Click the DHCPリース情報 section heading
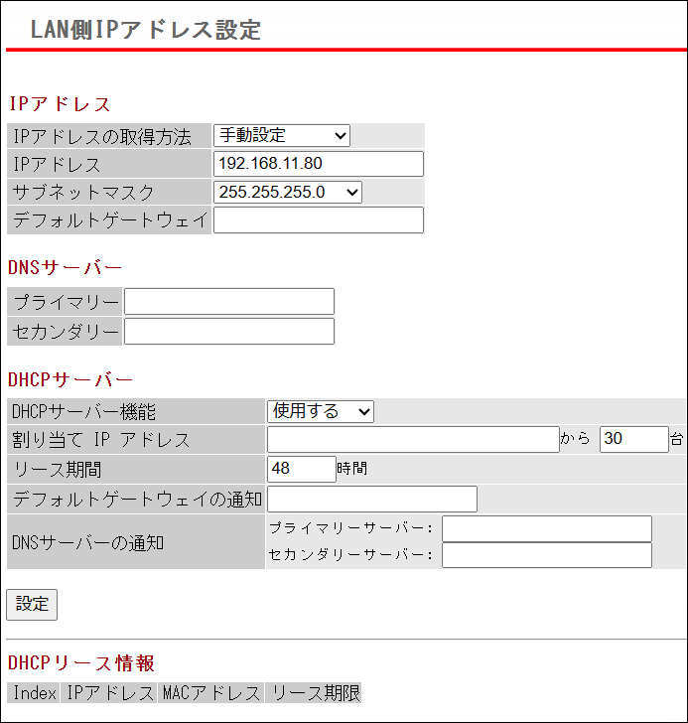The image size is (688, 723). pos(81,662)
